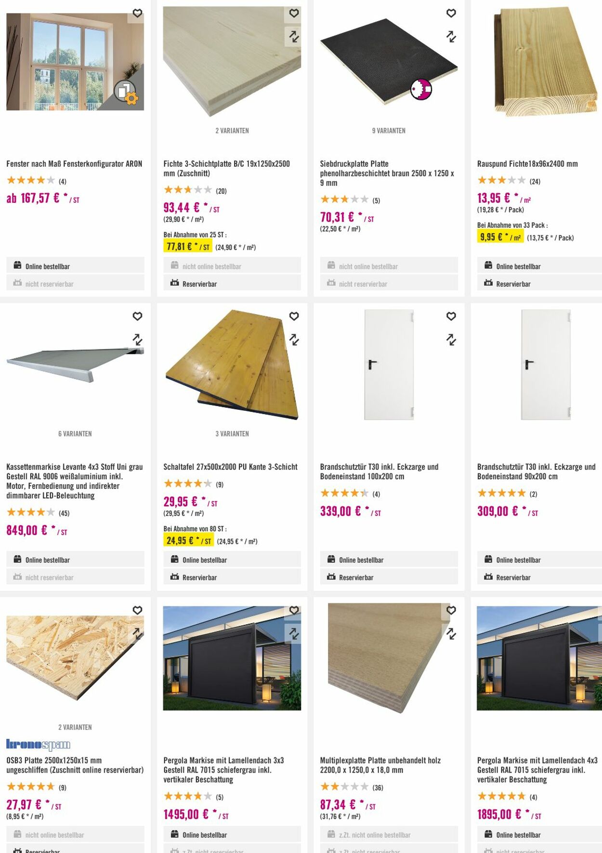Click Online bestellbar under Fenster nach Maß

(x=47, y=266)
